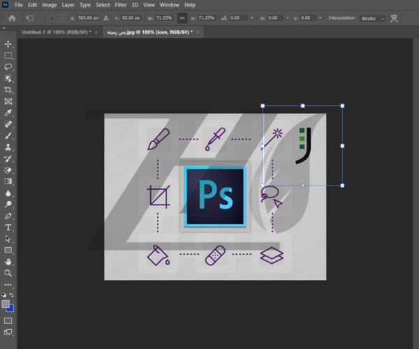Expand the toolbar with double arrows
Viewport: 419px width, 349px height.
(3, 28)
